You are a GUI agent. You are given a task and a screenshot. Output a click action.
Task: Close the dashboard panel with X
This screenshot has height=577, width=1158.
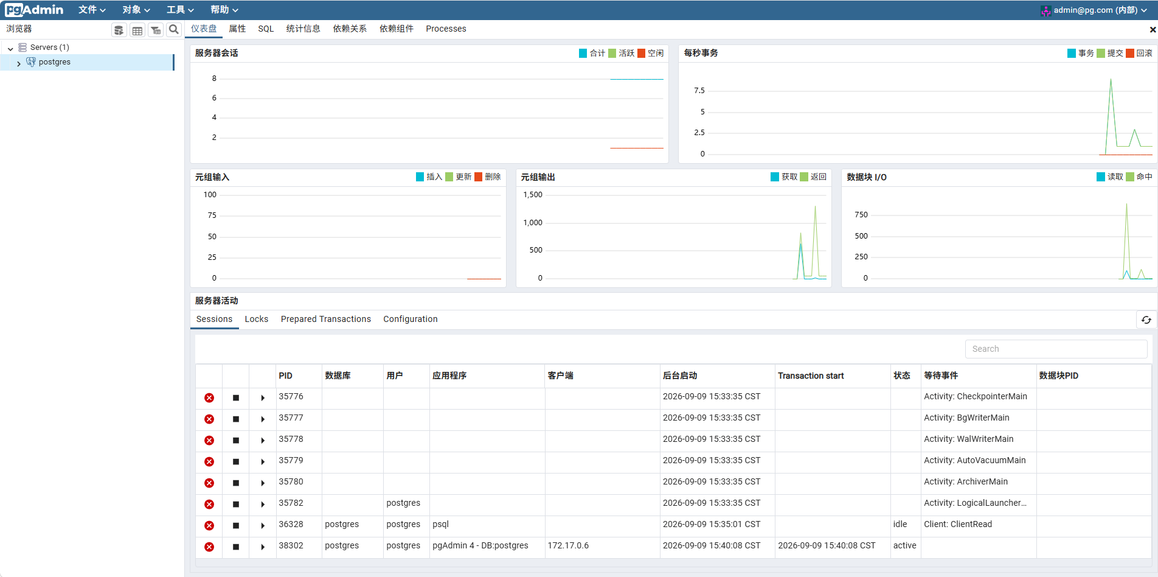[1153, 29]
